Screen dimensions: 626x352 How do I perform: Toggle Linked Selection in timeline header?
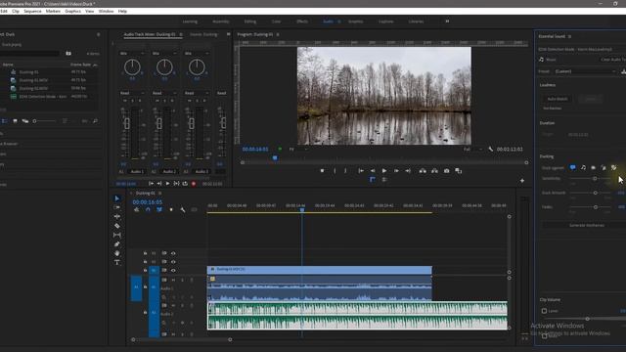coord(159,209)
